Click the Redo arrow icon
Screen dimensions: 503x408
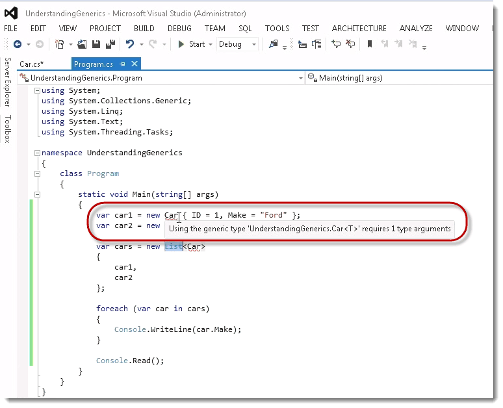point(153,44)
